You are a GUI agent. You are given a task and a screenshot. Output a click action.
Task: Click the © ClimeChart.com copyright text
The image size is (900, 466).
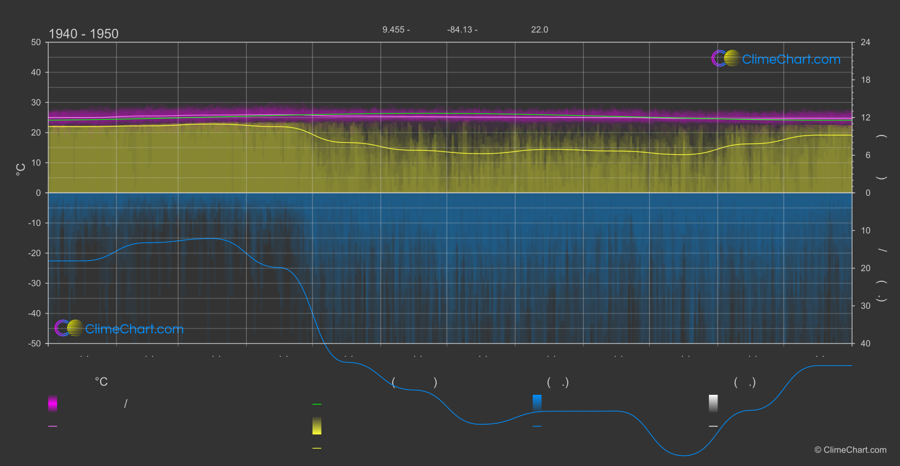(x=850, y=450)
